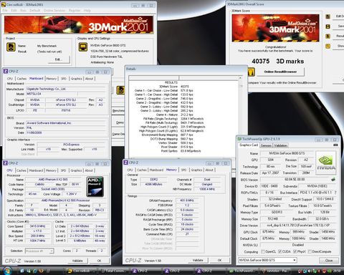This screenshot has width=344, height=275.
Task: Click the Online ResultBrowser button
Action: pos(280,72)
